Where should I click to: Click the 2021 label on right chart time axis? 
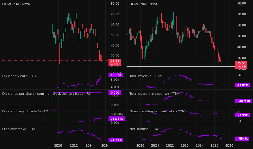pos(155,145)
